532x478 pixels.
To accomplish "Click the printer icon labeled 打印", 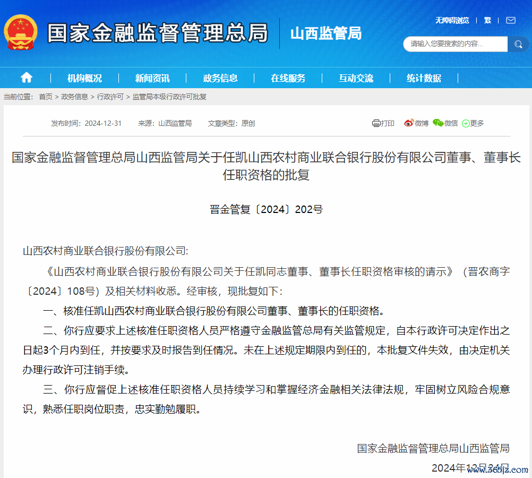I will coord(376,123).
